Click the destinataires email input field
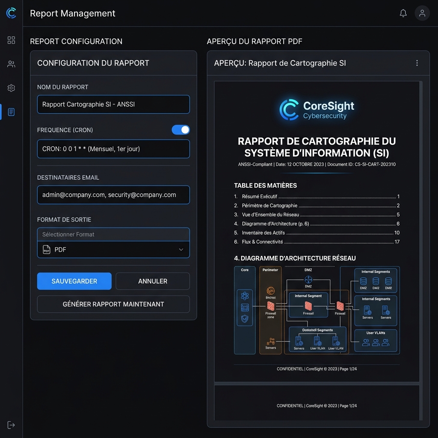Image resolution: width=438 pixels, height=438 pixels. 113,195
